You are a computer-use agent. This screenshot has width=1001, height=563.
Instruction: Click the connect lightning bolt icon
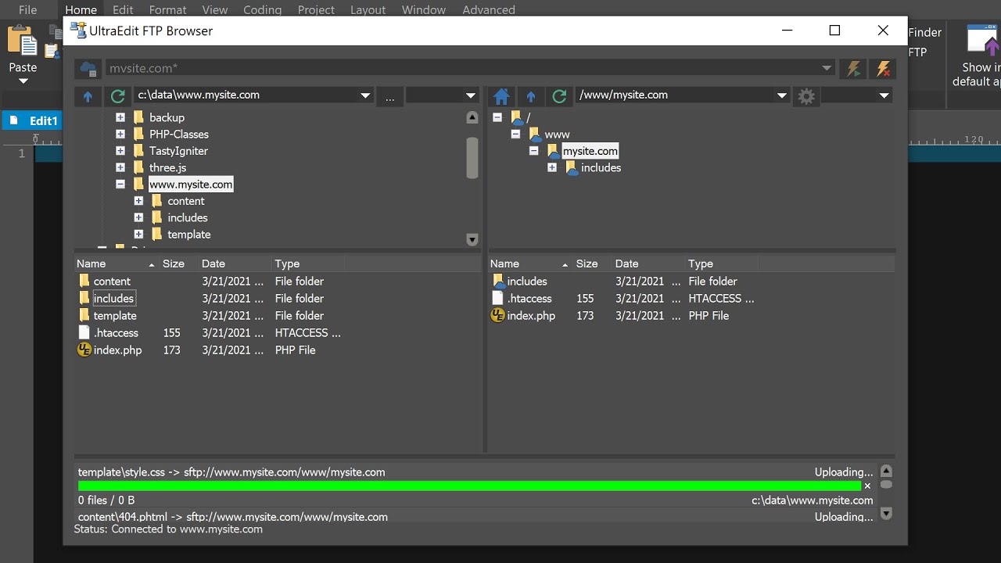[x=853, y=69]
